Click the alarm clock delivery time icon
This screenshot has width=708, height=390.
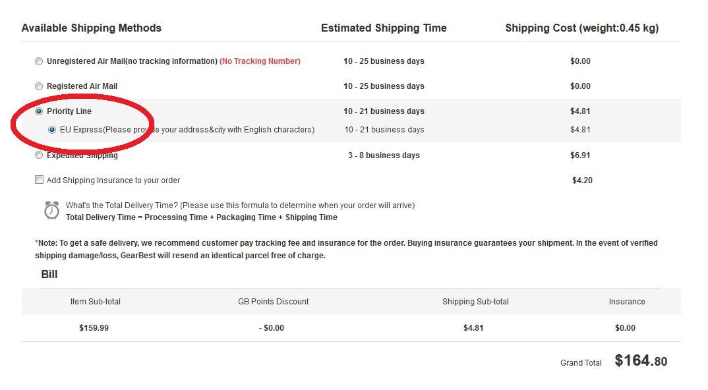[51, 210]
